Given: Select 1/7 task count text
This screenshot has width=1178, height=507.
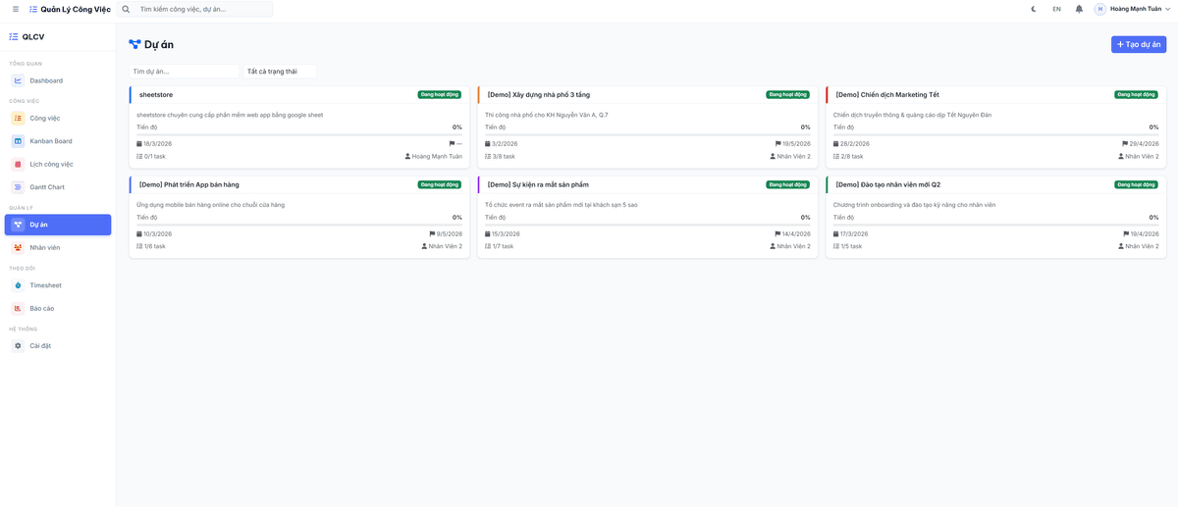Looking at the screenshot, I should click(x=504, y=246).
